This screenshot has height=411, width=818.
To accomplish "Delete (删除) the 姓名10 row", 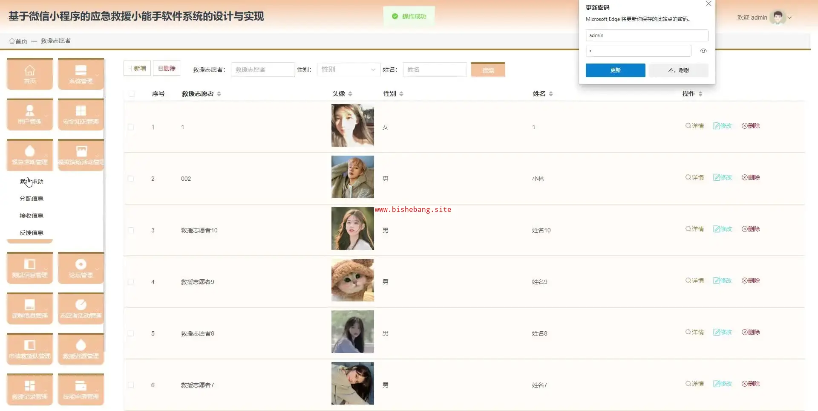I will tap(751, 229).
